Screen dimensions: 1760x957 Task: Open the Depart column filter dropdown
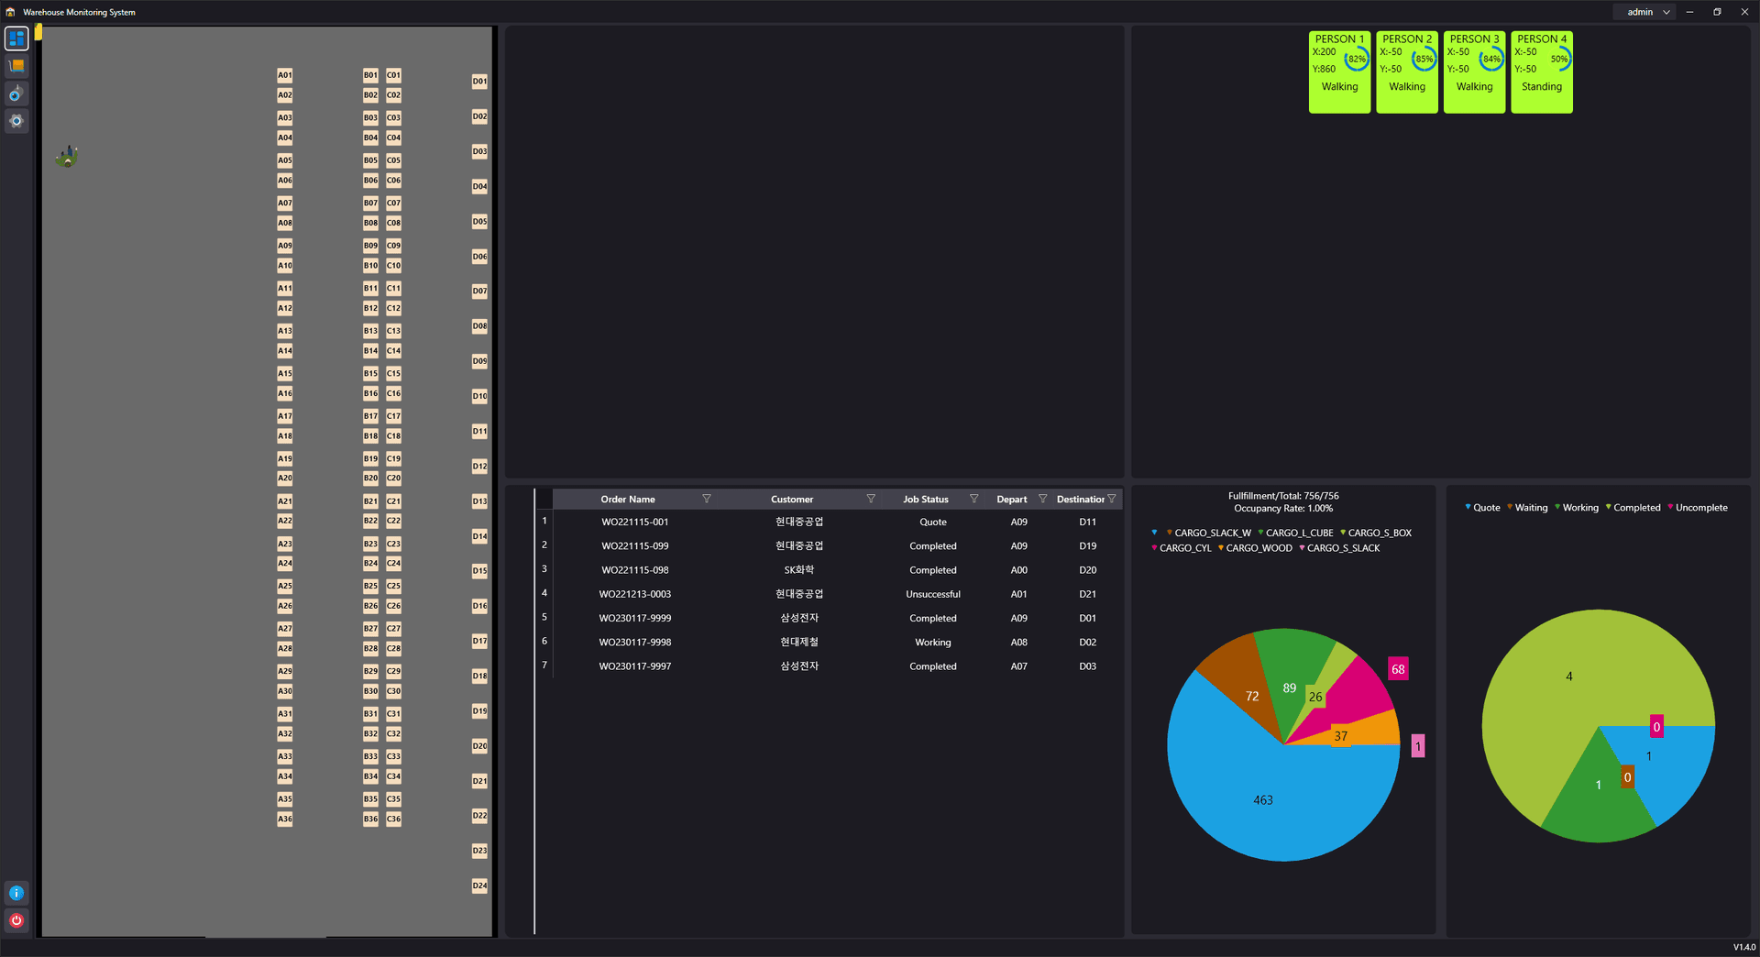click(1042, 499)
